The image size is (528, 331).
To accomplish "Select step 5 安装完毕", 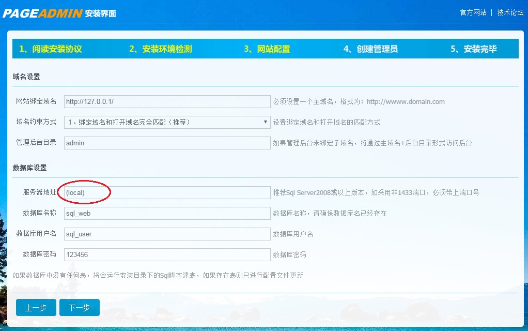I will point(473,49).
